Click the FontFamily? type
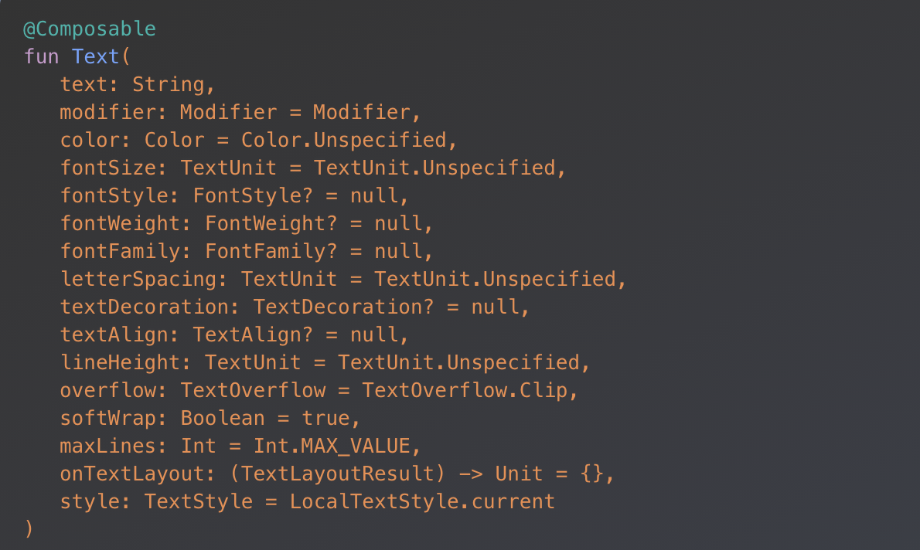 (x=271, y=251)
